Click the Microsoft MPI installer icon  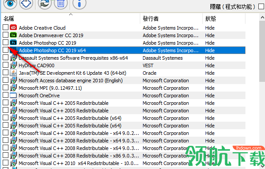pyautogui.click(x=13, y=88)
